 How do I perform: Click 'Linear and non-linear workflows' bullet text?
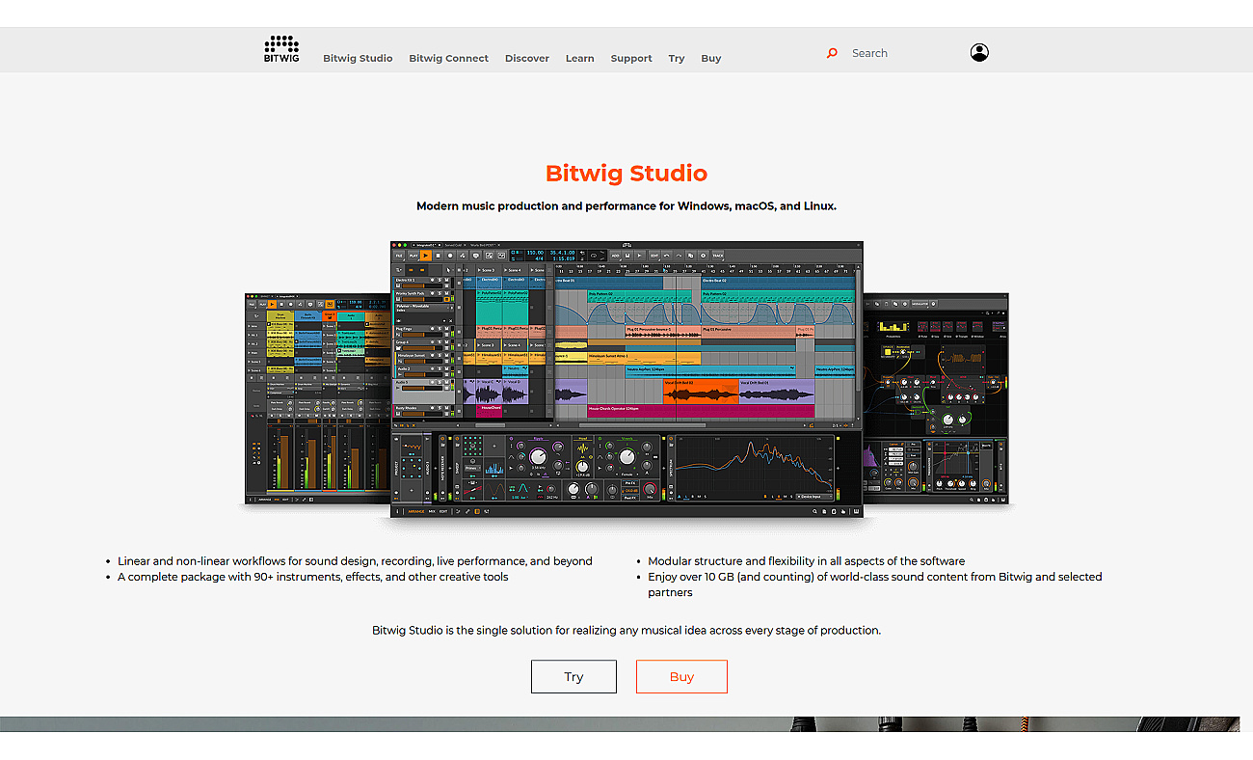(355, 560)
